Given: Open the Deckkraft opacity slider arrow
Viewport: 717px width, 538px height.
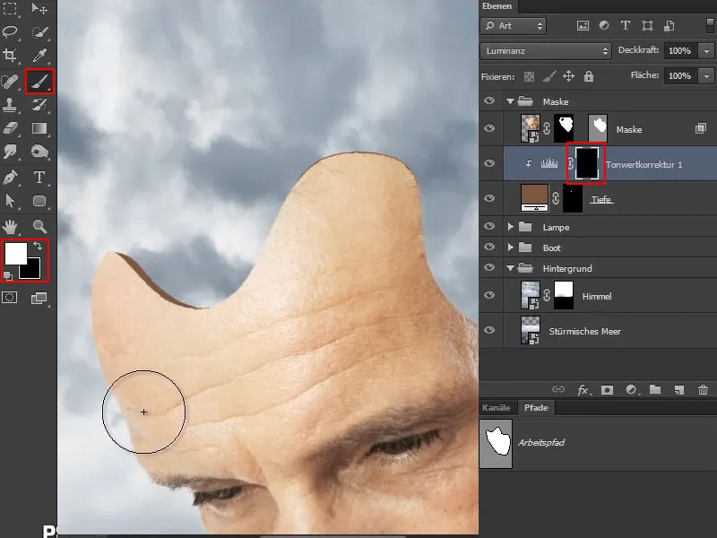Looking at the screenshot, I should pyautogui.click(x=706, y=51).
